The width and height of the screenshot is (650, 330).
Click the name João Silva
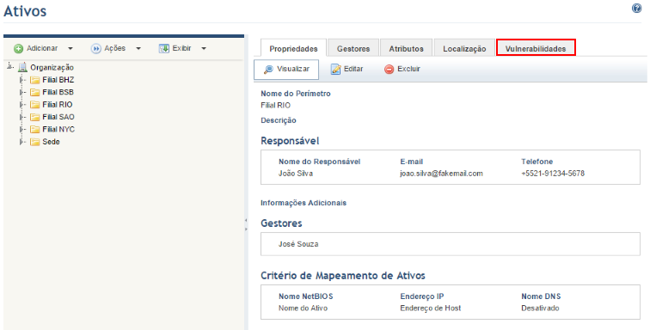tap(296, 174)
